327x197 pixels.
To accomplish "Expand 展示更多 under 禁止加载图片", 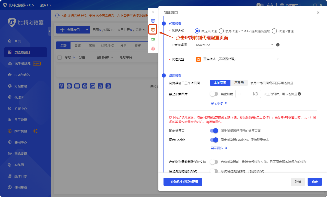I will [x=219, y=103].
